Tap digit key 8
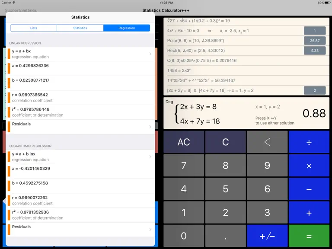This screenshot has height=249, width=332. point(226,166)
